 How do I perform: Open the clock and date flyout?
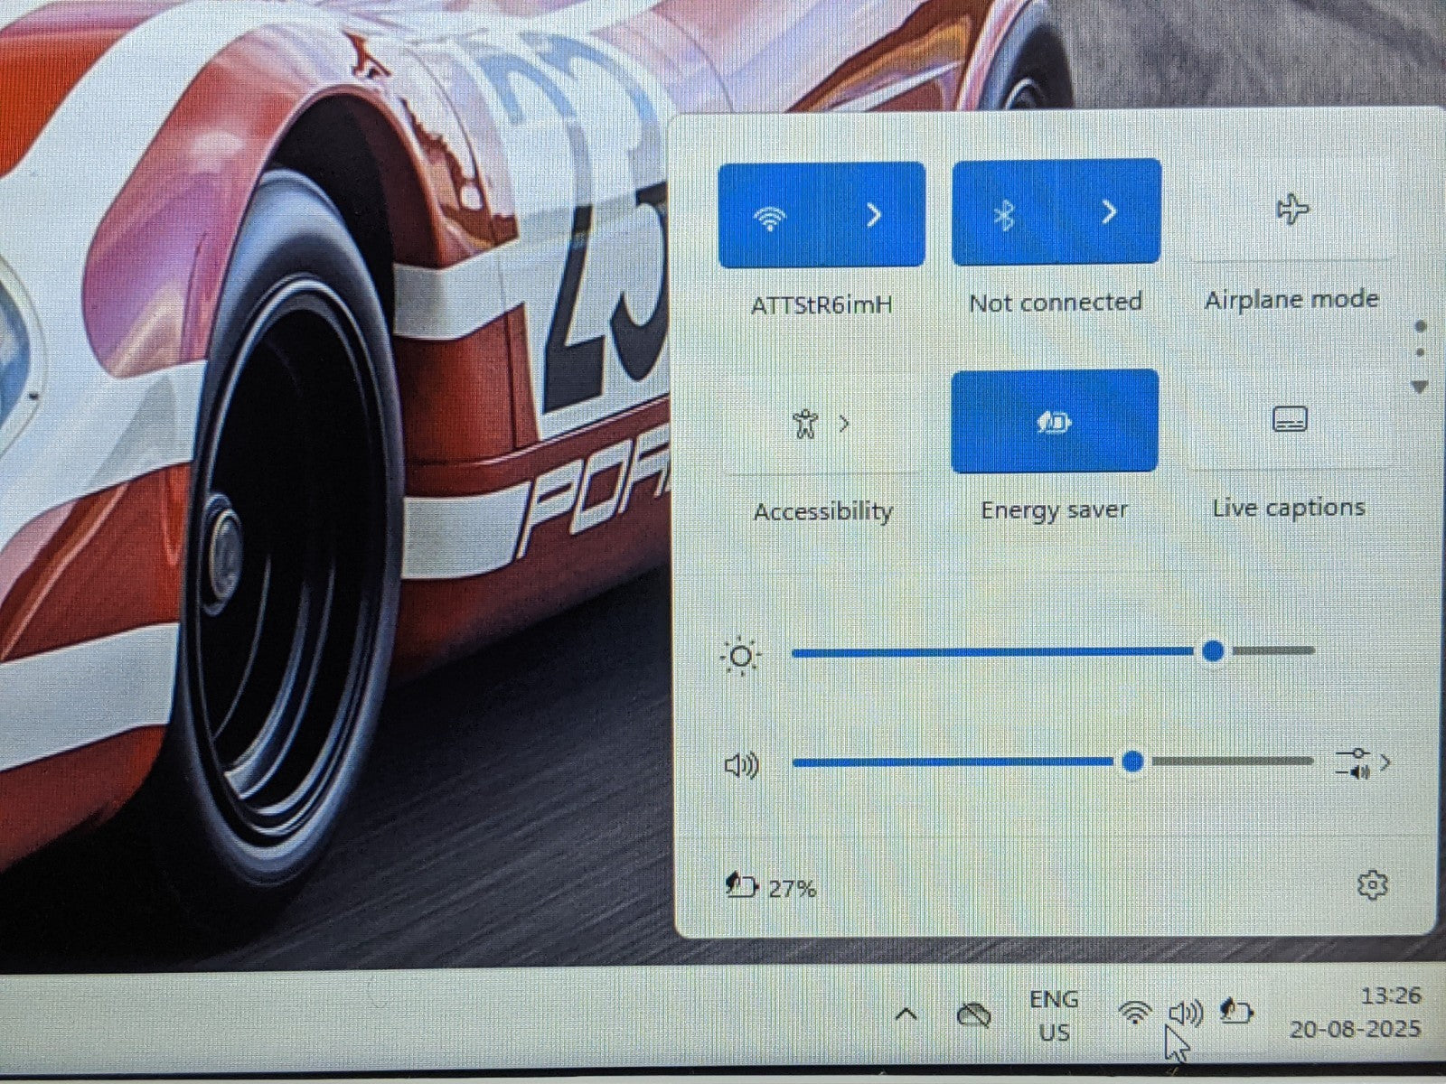1356,1013
